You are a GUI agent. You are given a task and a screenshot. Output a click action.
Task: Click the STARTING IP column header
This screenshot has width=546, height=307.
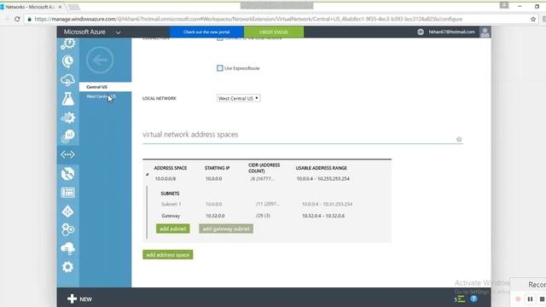coord(217,168)
